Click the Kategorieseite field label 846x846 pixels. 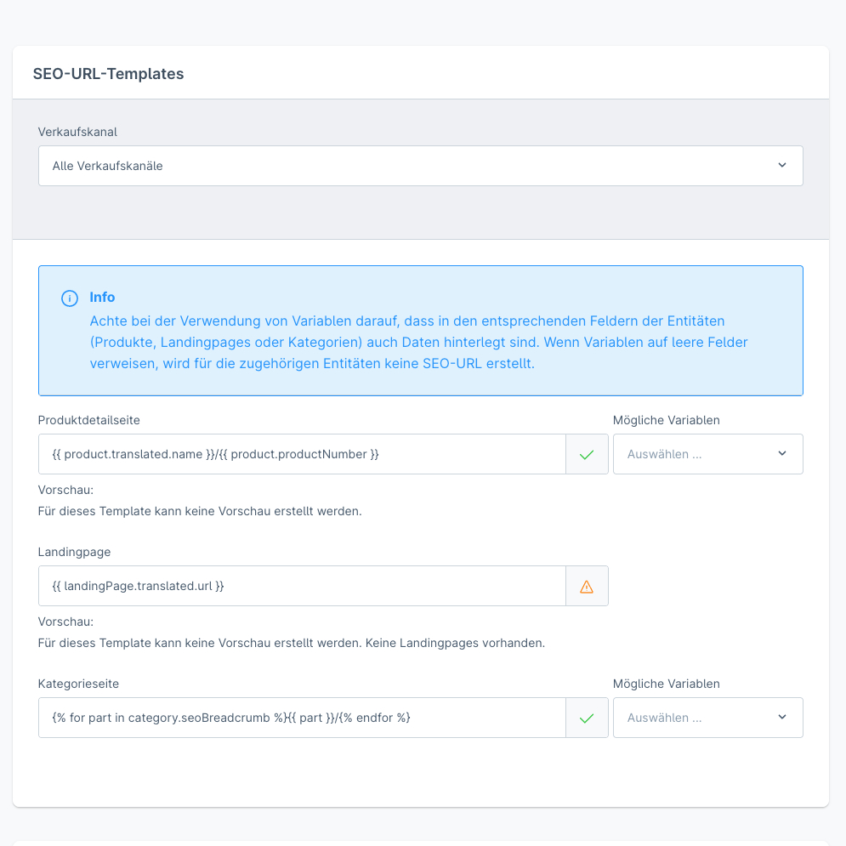[x=84, y=684]
